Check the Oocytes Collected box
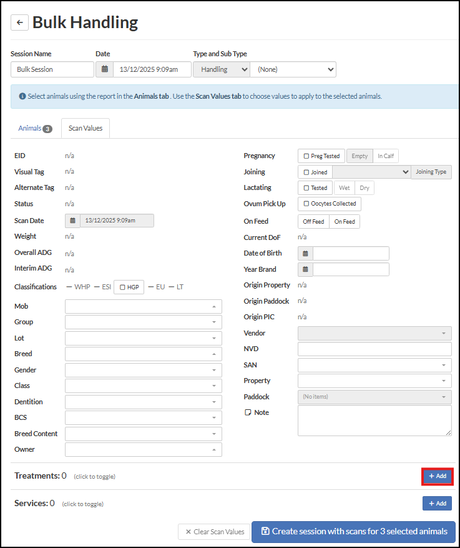The image size is (460, 548). 306,204
